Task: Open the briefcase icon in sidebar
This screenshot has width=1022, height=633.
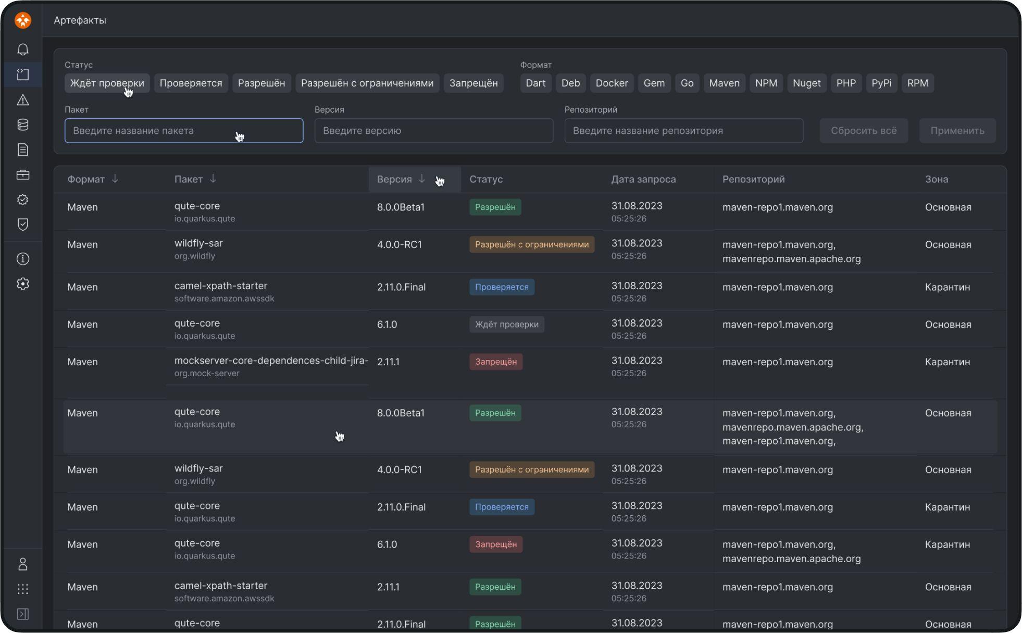Action: (23, 175)
